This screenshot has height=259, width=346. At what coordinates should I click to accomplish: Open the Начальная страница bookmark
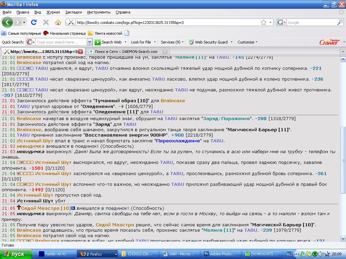pos(65,33)
